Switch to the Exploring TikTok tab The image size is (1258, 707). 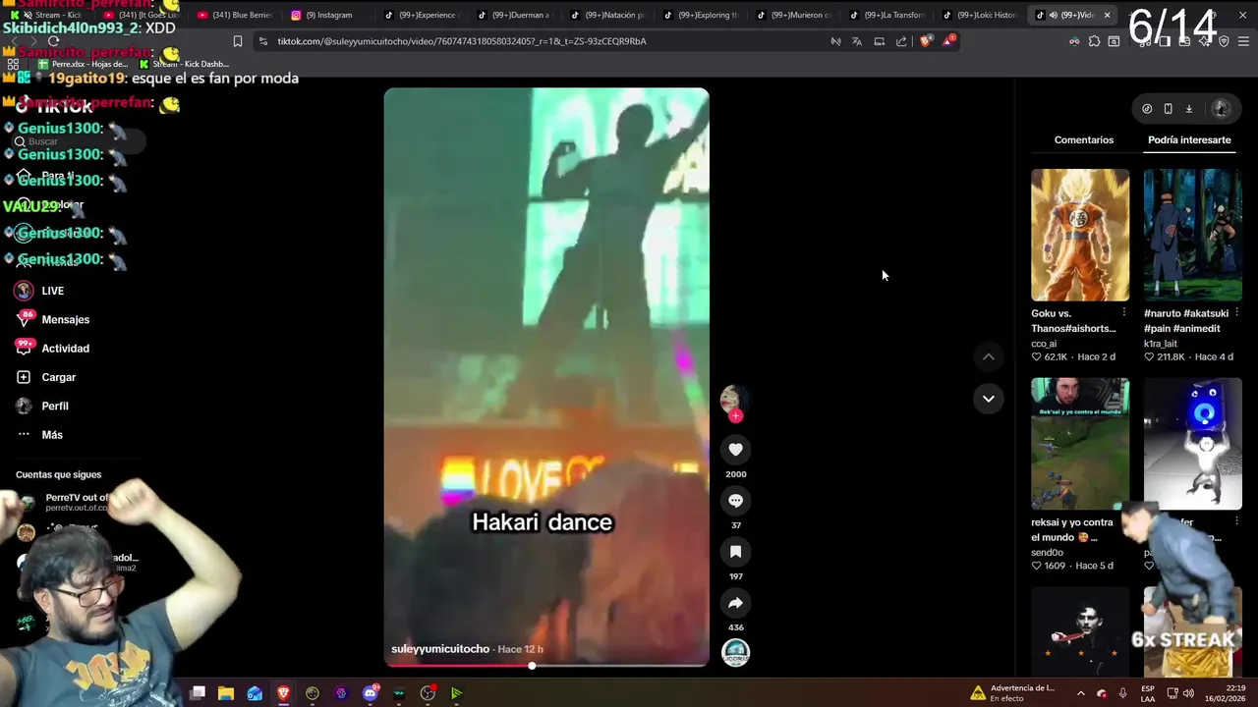(700, 15)
